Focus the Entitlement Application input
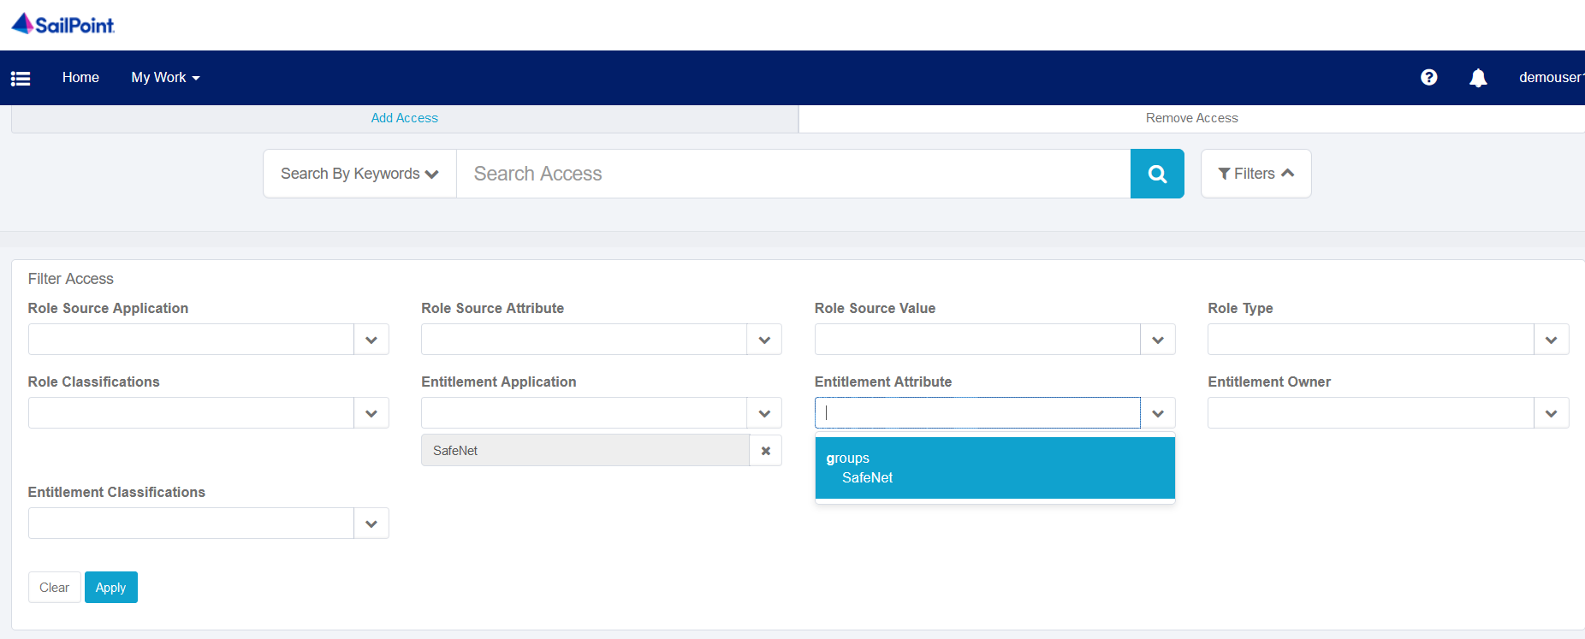Image resolution: width=1585 pixels, height=639 pixels. [584, 413]
